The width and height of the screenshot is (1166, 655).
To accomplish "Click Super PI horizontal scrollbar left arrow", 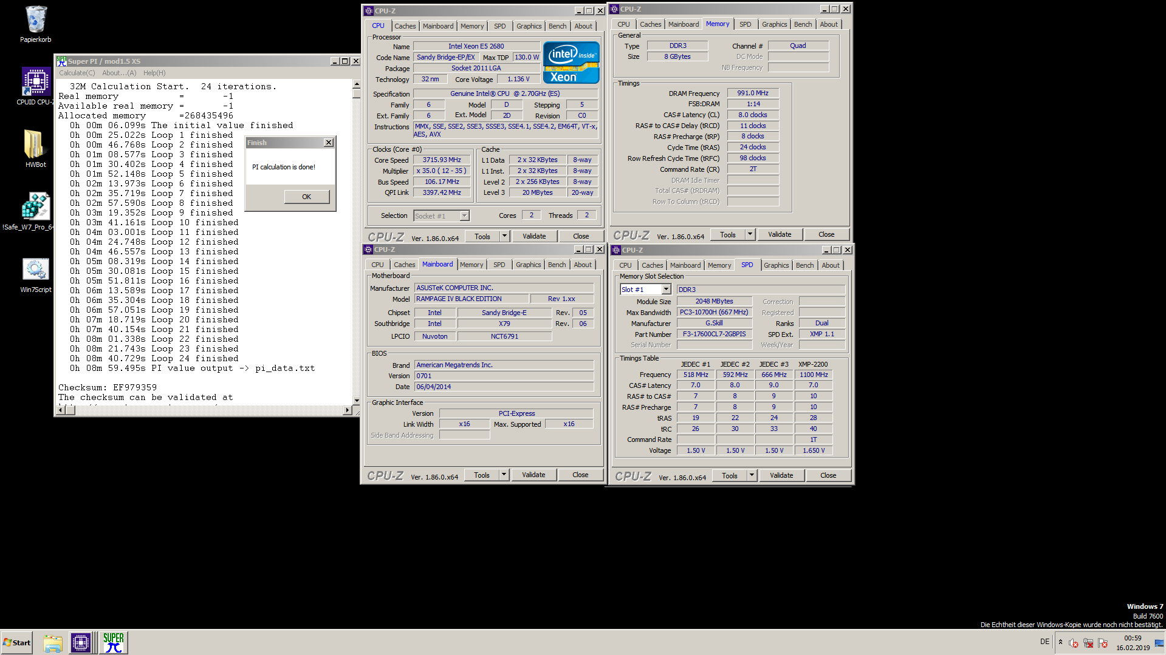I will point(60,410).
